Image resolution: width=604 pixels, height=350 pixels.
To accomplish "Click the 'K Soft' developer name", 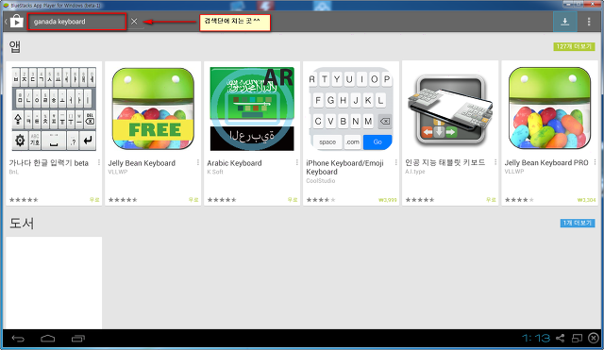I will click(x=215, y=172).
